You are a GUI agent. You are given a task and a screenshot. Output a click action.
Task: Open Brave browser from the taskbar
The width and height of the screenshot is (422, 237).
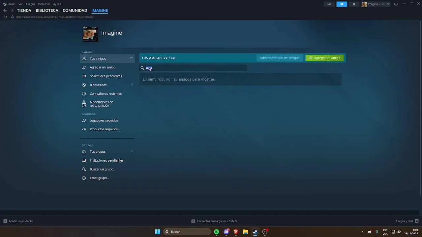[x=236, y=232]
